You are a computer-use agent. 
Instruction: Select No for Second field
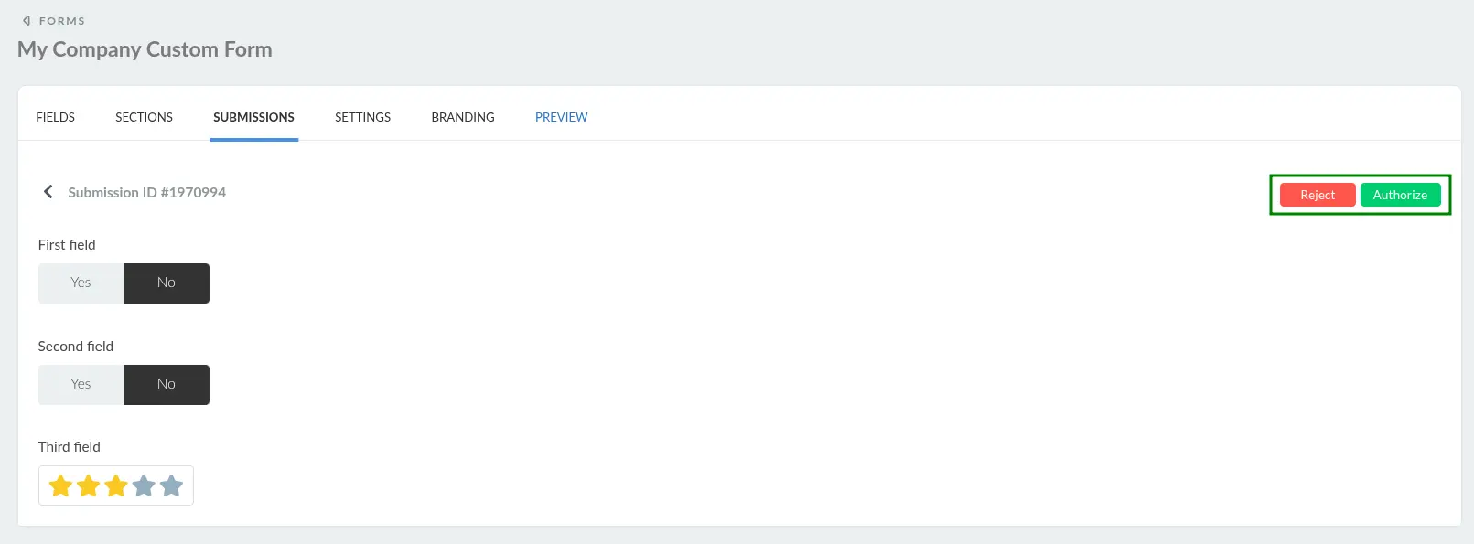(167, 385)
